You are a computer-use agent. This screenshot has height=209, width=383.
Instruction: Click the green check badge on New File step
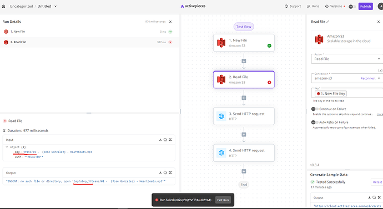[269, 45]
